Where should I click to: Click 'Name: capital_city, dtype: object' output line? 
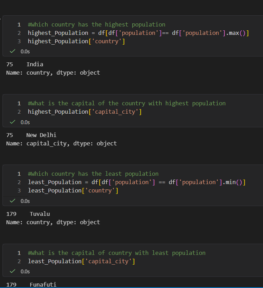[x=61, y=143]
